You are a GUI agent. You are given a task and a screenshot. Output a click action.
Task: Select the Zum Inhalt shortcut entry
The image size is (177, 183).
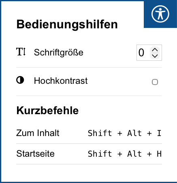pyautogui.click(x=89, y=133)
